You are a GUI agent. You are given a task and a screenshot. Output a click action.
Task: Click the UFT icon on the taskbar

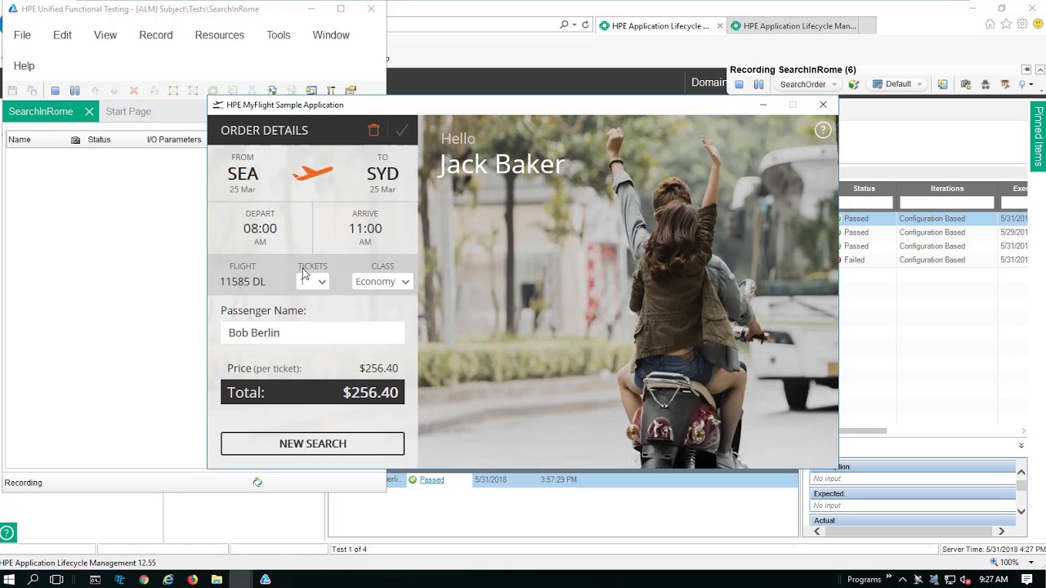click(265, 579)
